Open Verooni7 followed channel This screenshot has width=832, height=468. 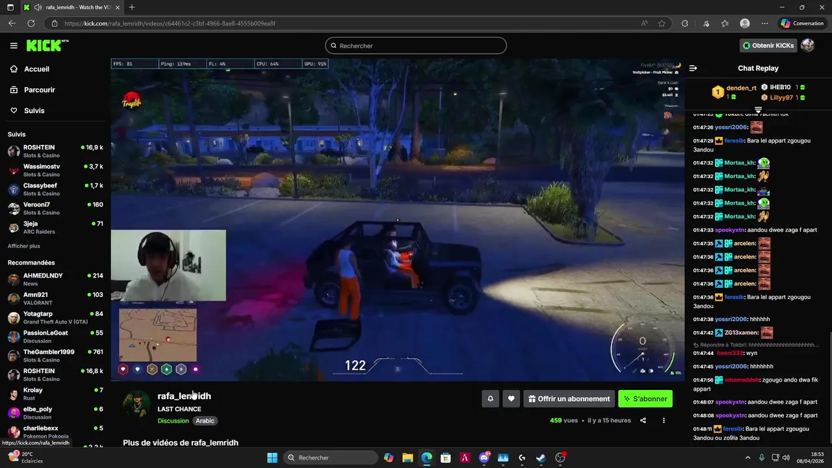point(55,208)
